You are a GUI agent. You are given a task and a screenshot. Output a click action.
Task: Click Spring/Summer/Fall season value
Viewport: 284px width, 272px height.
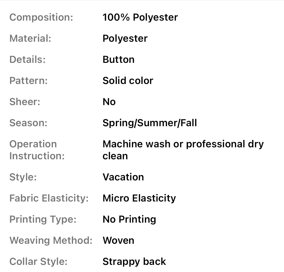150,123
